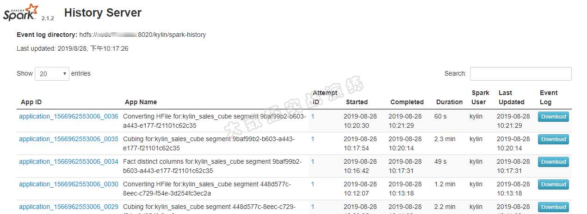
Task: Click the 2.1.2 version label
Action: pos(48,18)
